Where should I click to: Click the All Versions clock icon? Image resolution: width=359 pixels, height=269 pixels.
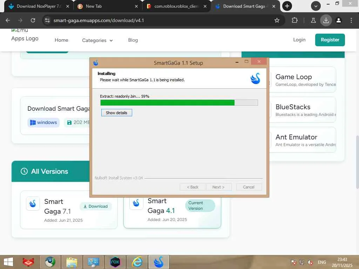coord(24,171)
